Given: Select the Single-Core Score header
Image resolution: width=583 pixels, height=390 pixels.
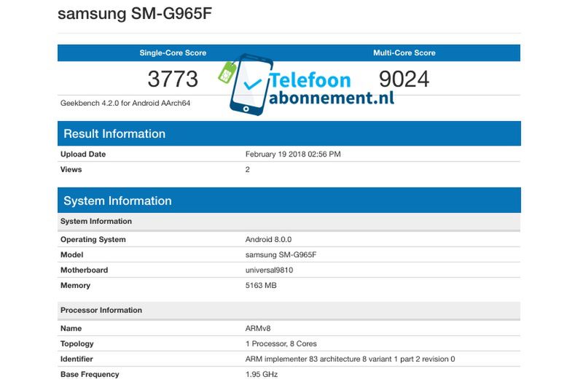Looking at the screenshot, I should [x=173, y=52].
